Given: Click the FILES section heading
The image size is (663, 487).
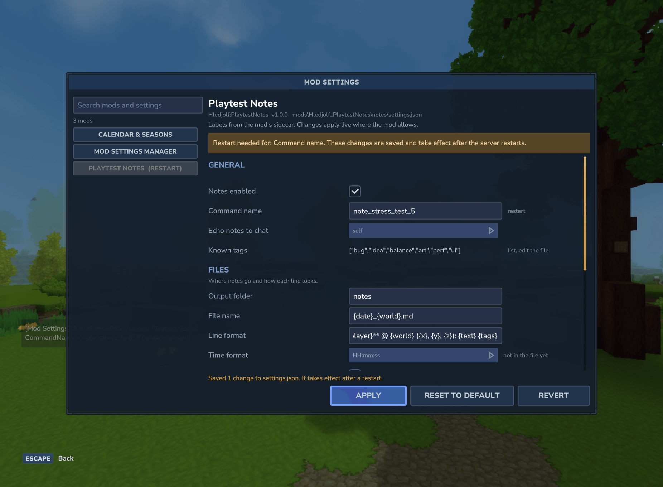Looking at the screenshot, I should point(218,270).
